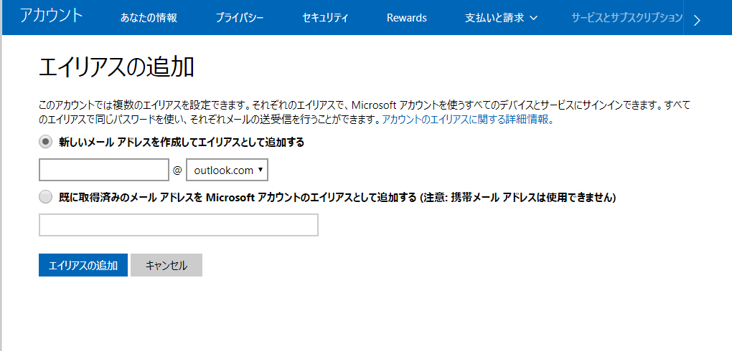Click the アカウント header title
The height and width of the screenshot is (351, 732).
pyautogui.click(x=52, y=15)
